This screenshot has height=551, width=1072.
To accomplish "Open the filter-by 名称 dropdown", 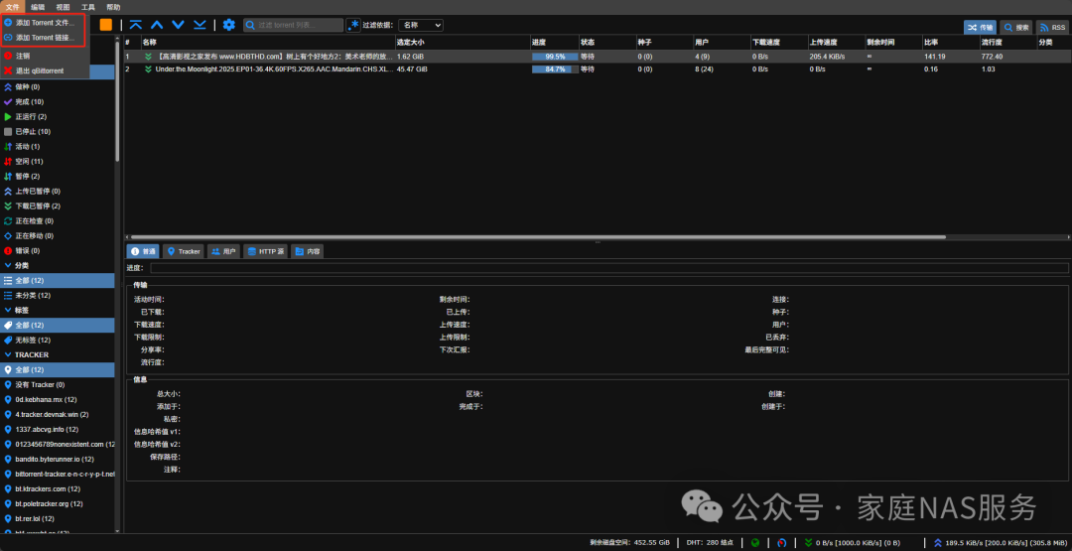I will pos(421,25).
